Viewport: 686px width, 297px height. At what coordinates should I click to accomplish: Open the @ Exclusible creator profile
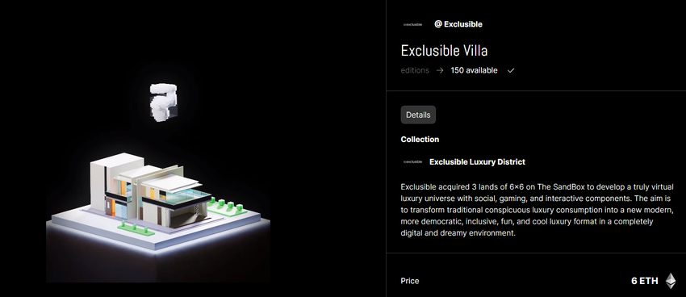coord(458,24)
